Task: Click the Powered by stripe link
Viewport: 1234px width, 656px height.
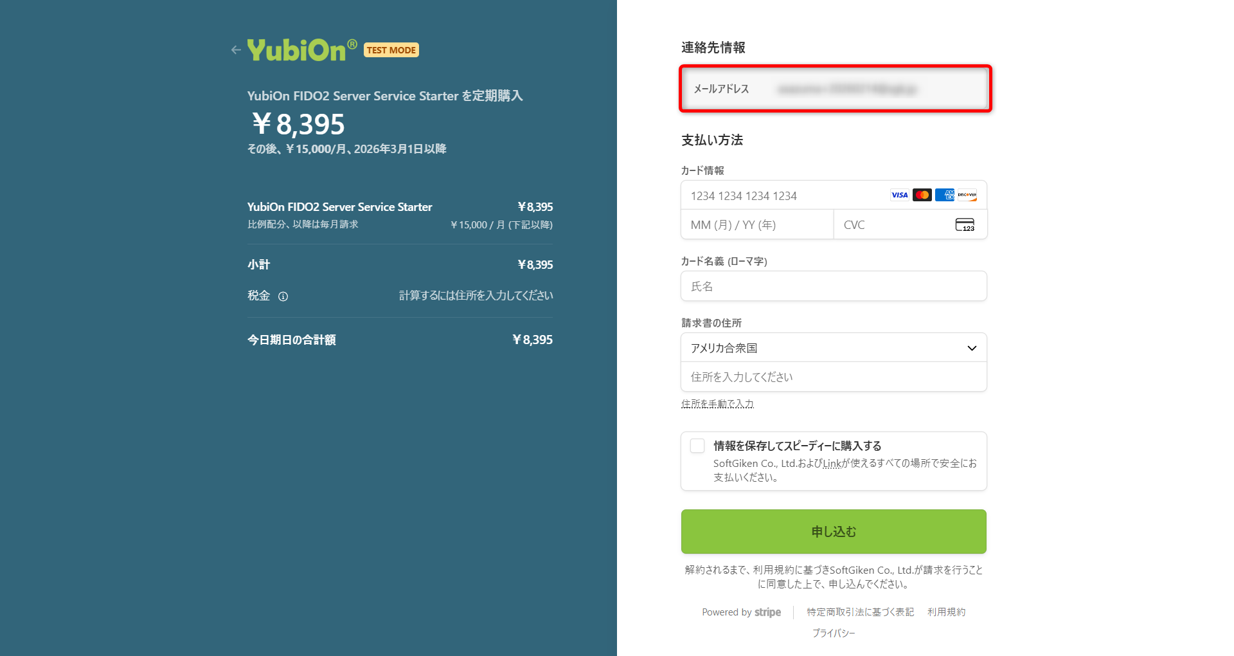Action: 741,612
